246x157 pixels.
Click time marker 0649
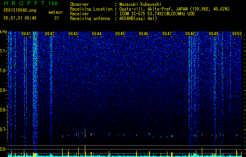click(214, 34)
